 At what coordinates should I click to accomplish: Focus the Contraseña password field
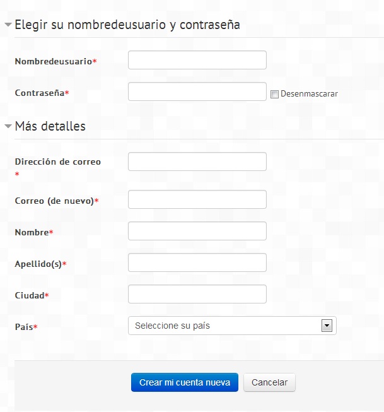197,91
